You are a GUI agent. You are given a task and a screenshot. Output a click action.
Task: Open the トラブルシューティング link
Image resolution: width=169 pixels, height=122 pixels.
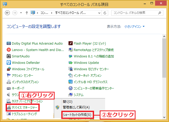[x=24, y=114]
